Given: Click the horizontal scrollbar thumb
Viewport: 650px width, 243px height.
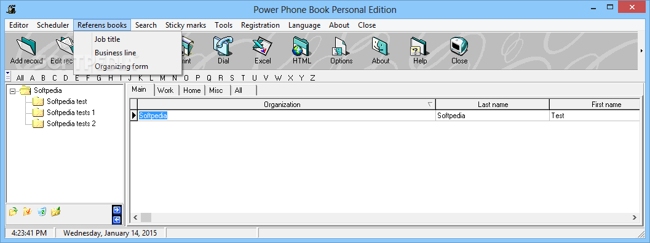Looking at the screenshot, I should point(146,217).
